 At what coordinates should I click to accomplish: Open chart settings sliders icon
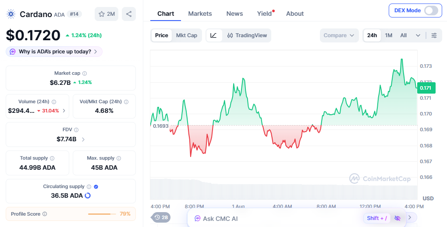pyautogui.click(x=434, y=35)
